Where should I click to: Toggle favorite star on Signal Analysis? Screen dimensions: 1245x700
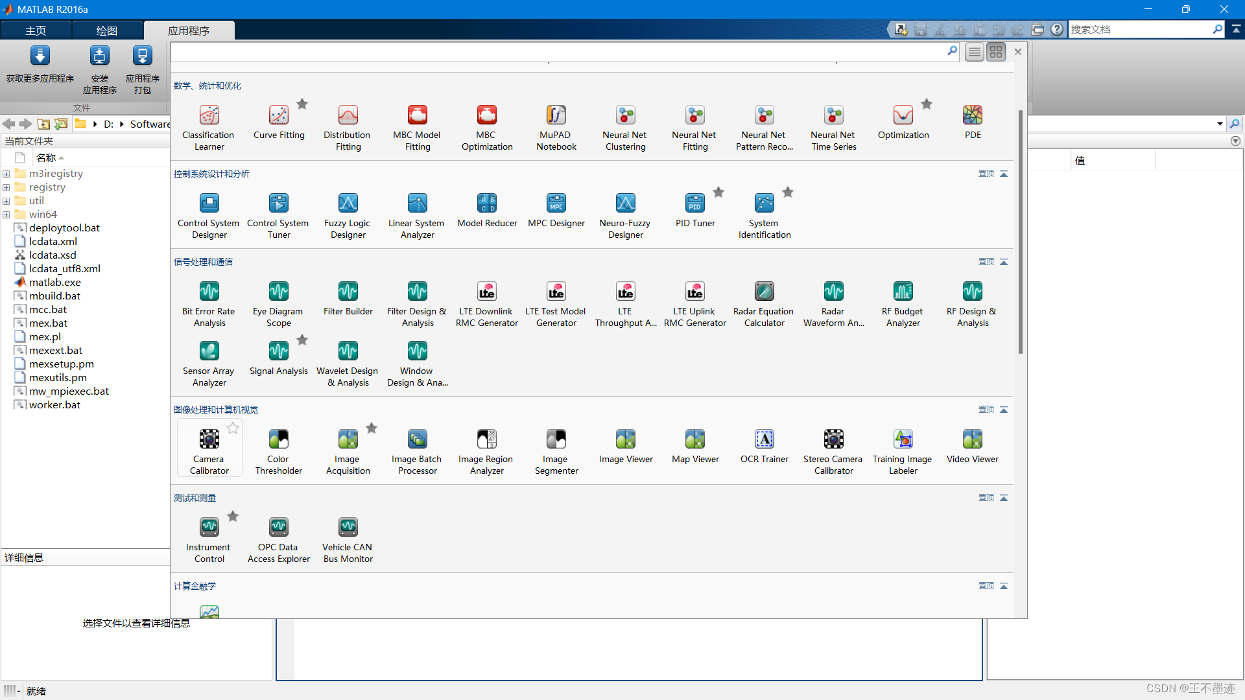(302, 340)
